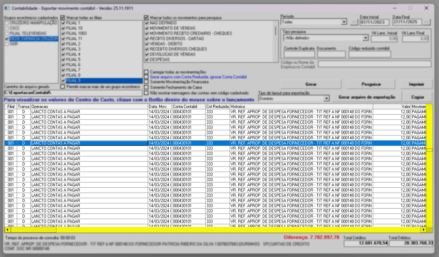The height and width of the screenshot is (257, 439).
Task: Click the grid's left horizontal scroll arrow
Action: (x=7, y=230)
